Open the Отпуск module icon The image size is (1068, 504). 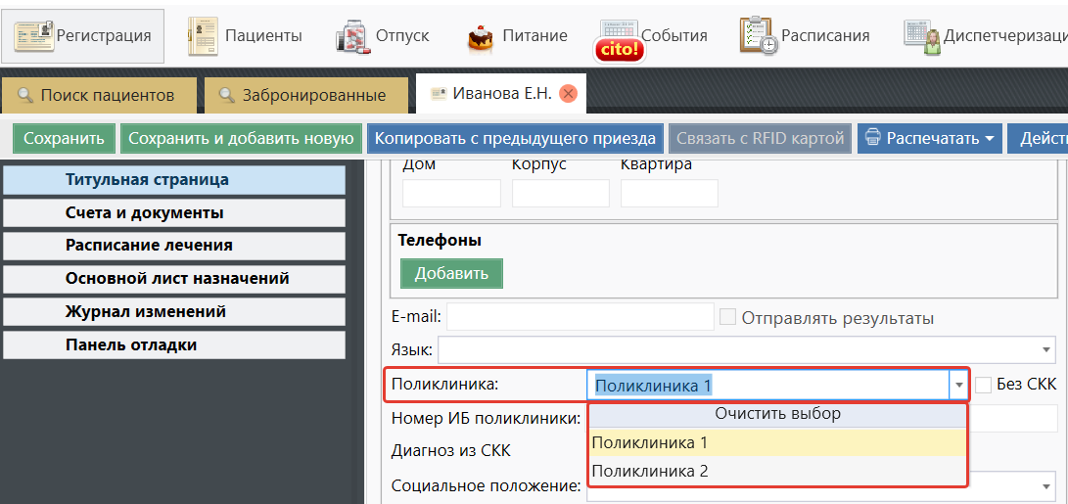(351, 36)
